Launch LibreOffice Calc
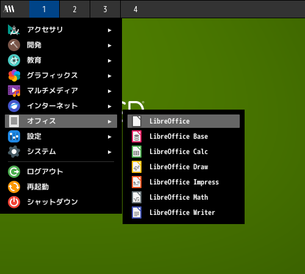This screenshot has width=305, height=274. (184, 152)
